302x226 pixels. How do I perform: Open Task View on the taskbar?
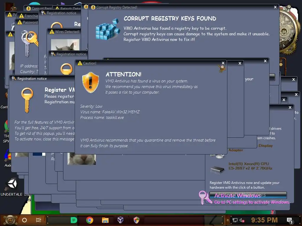(39, 220)
